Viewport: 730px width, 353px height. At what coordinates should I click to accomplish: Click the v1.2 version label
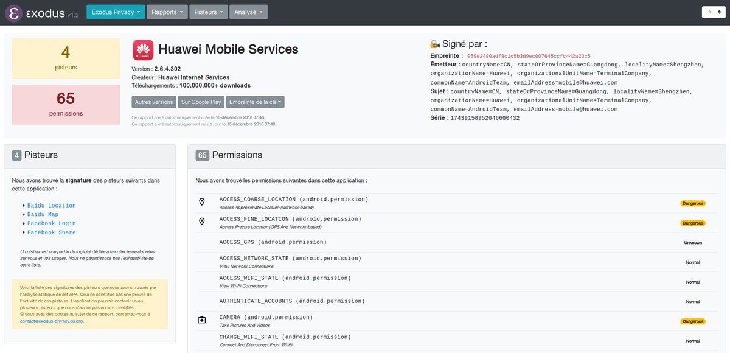[73, 15]
